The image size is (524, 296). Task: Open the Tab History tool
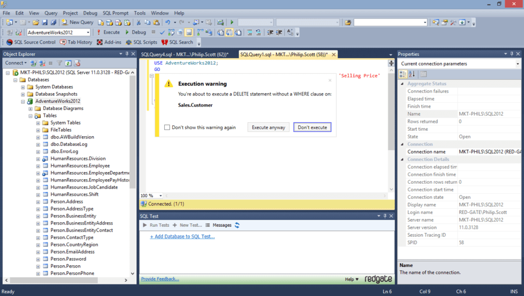click(x=76, y=42)
